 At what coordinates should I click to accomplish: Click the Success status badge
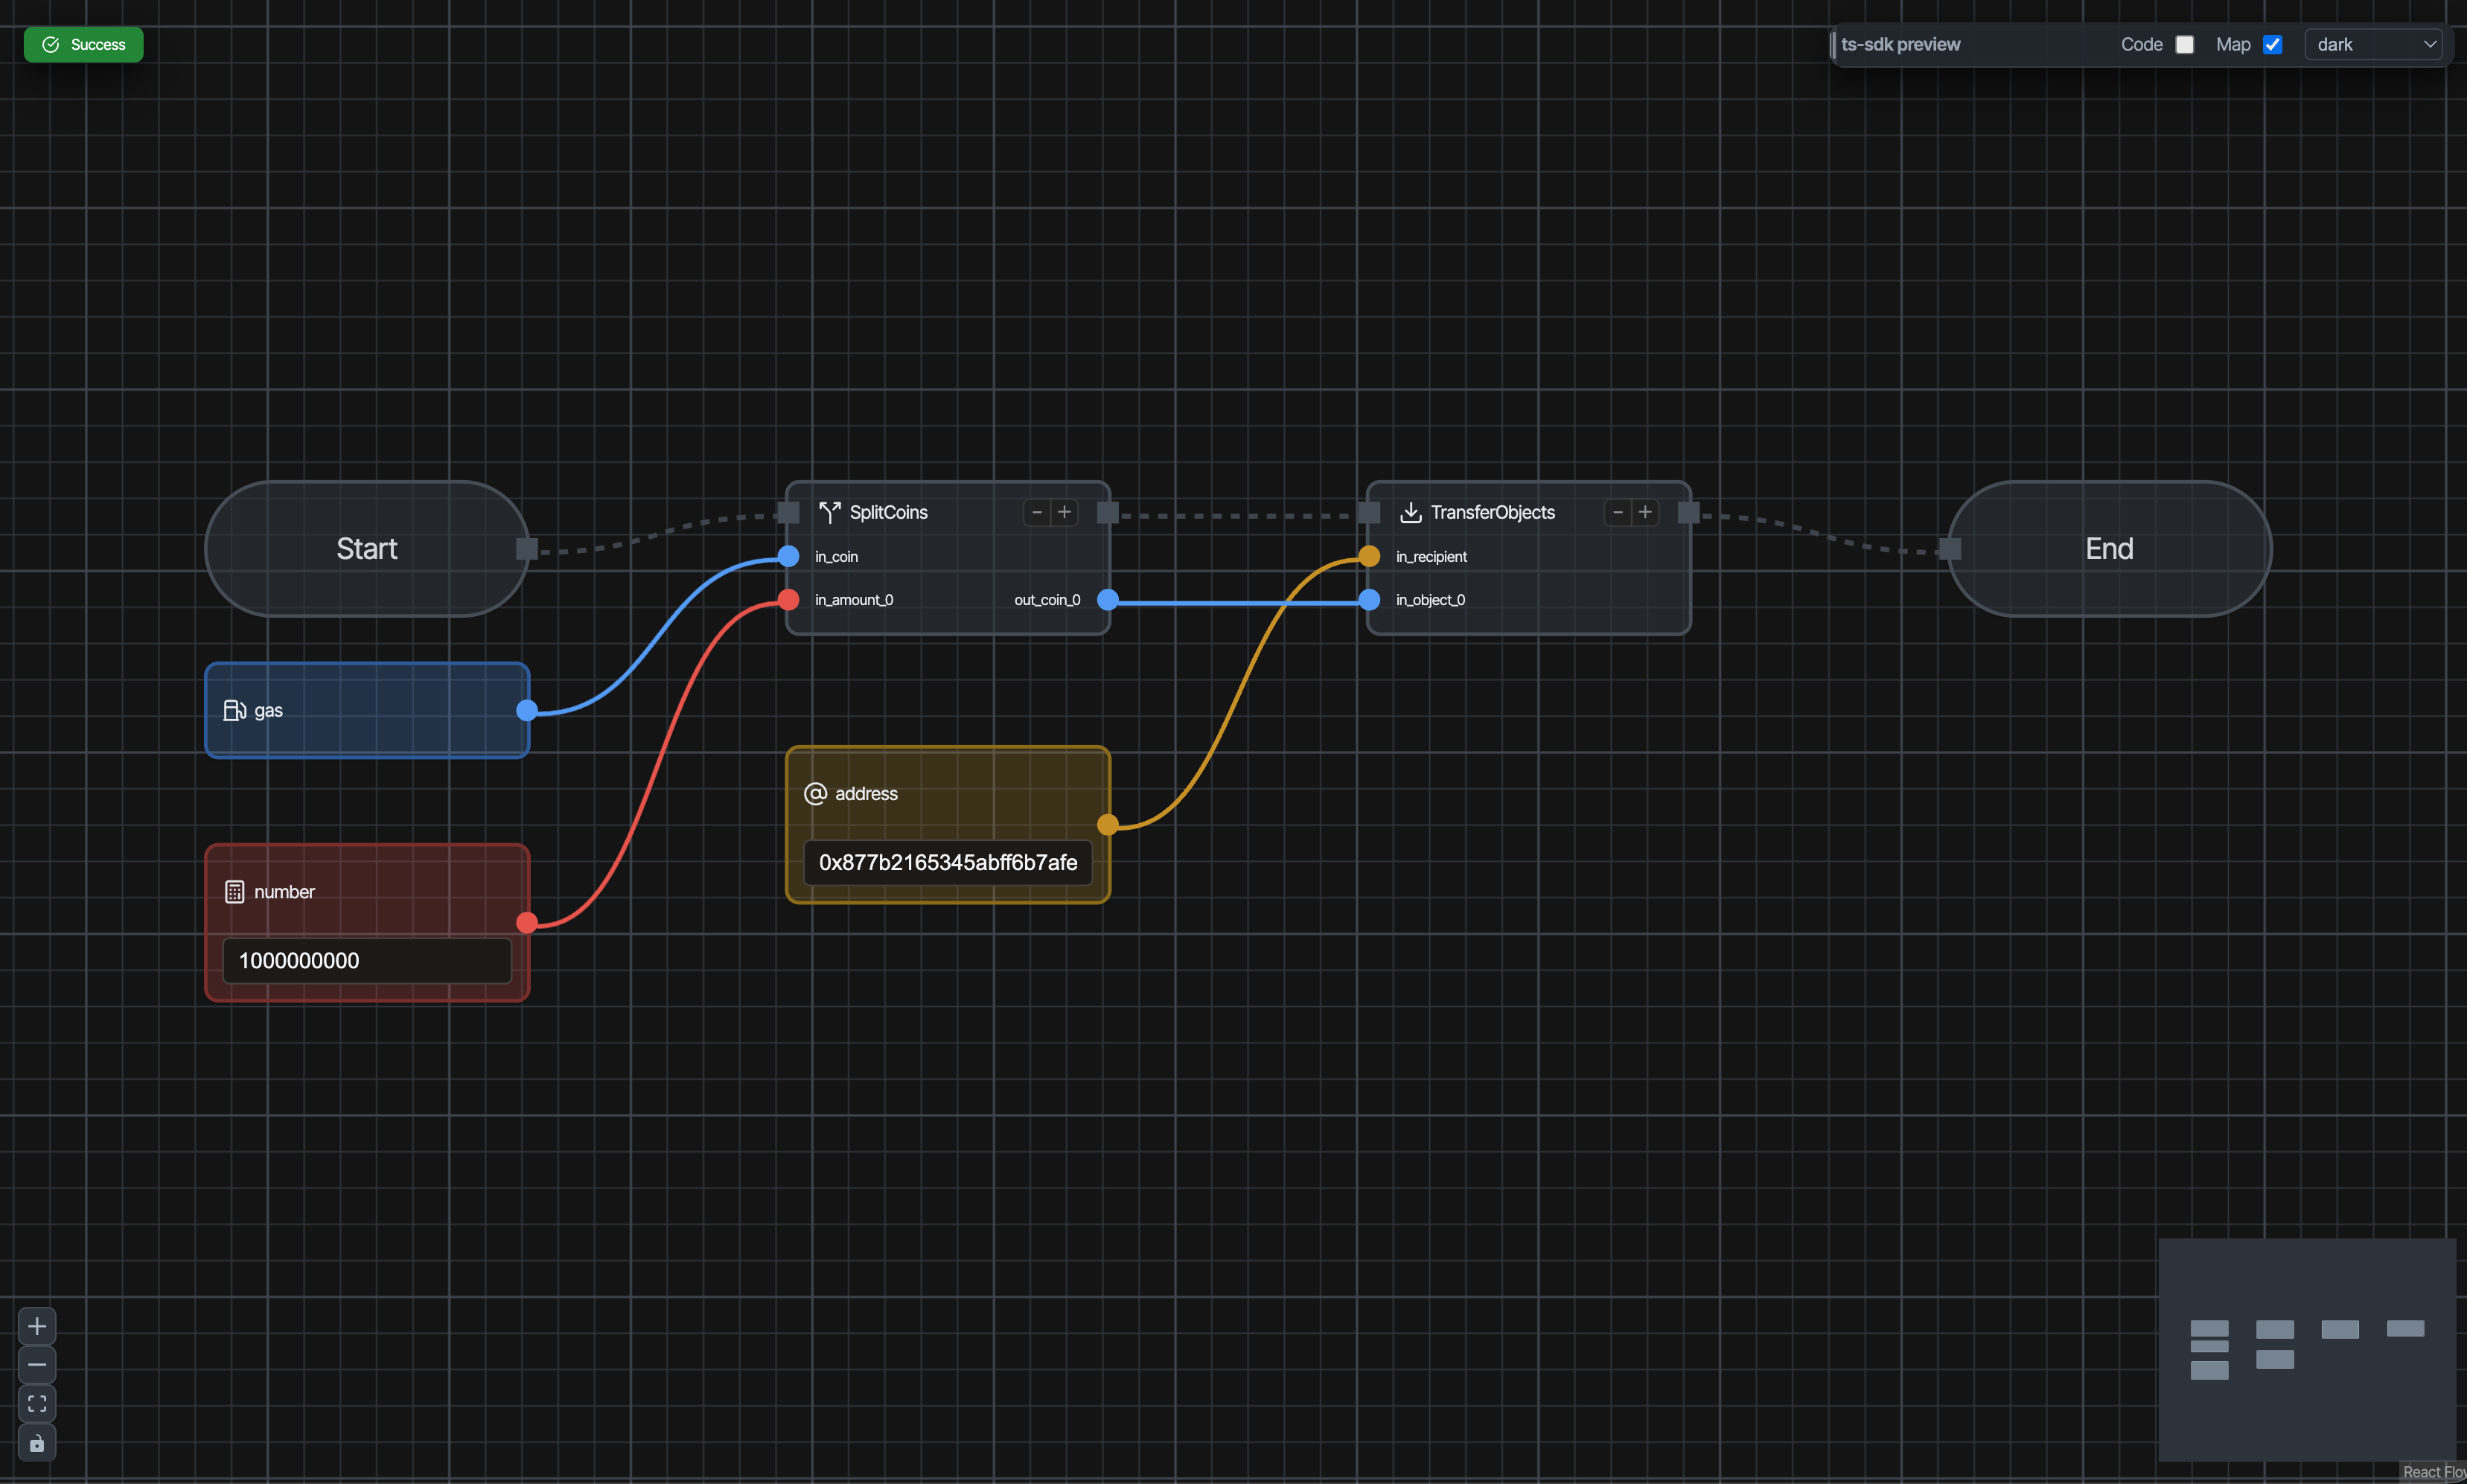click(83, 44)
